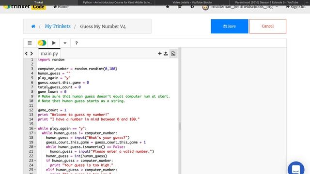Go to the next file tab arrow
Viewport: 310px width, 174px height.
point(31,54)
